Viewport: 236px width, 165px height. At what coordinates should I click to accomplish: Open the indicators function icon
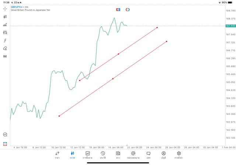(5, 41)
